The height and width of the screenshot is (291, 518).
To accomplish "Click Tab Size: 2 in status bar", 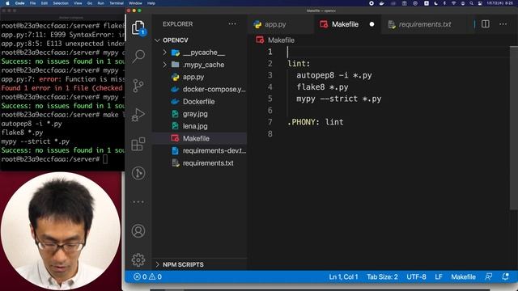I will coord(382,276).
